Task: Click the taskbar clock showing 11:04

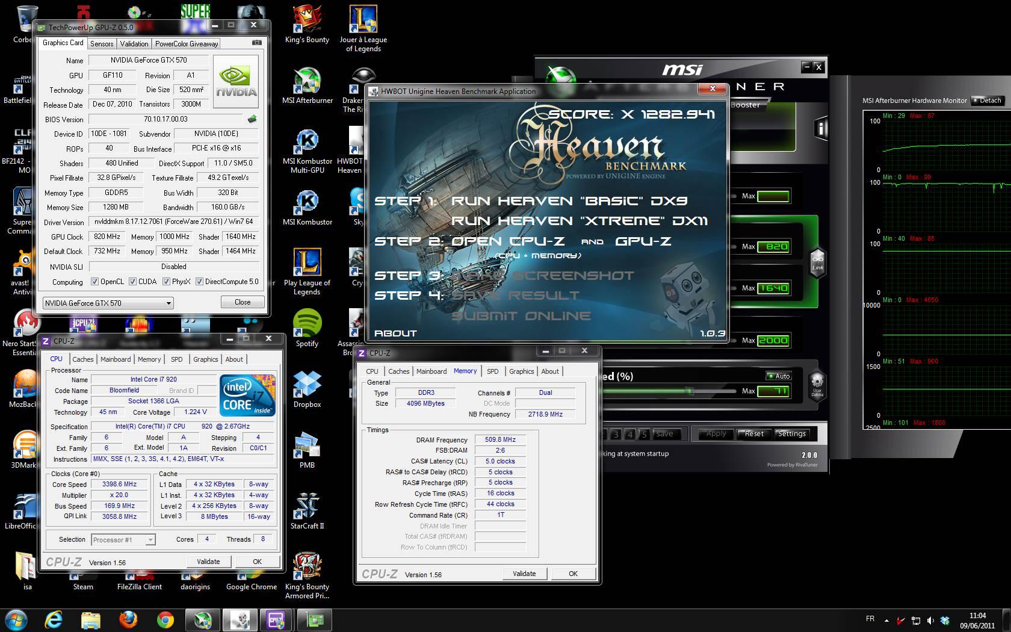Action: (978, 616)
